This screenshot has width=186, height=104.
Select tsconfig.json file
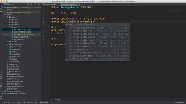[14, 84]
